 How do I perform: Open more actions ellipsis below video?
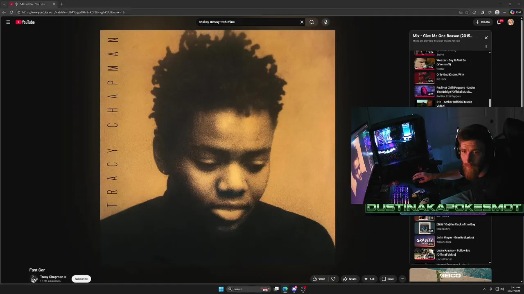tap(402, 279)
